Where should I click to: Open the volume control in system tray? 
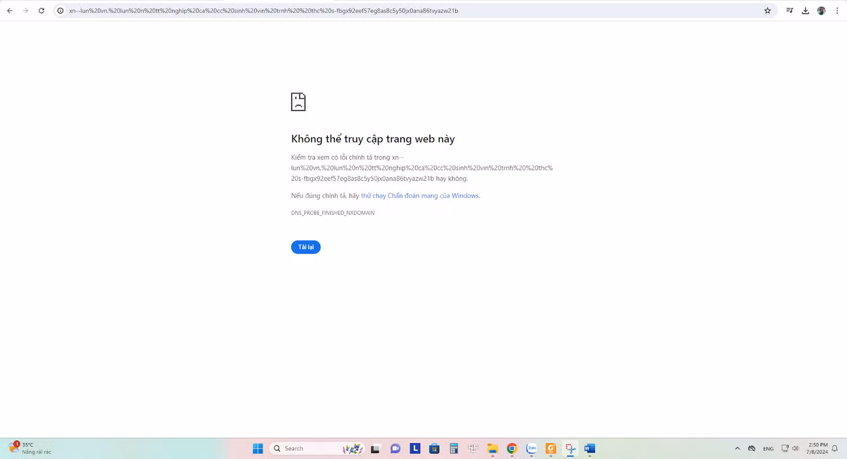click(796, 448)
